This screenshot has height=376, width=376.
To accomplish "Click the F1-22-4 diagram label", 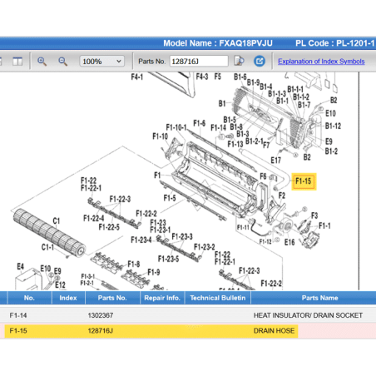I will tap(94, 219).
